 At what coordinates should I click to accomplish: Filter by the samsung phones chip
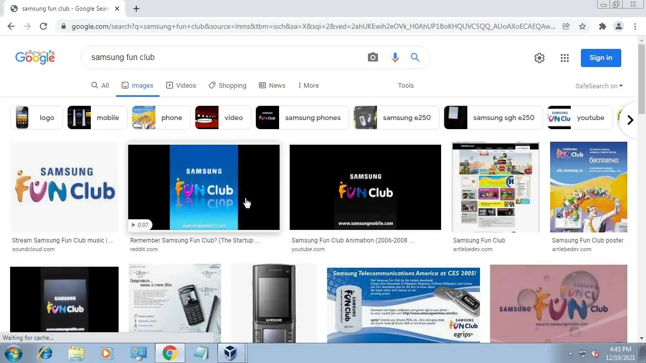click(302, 117)
